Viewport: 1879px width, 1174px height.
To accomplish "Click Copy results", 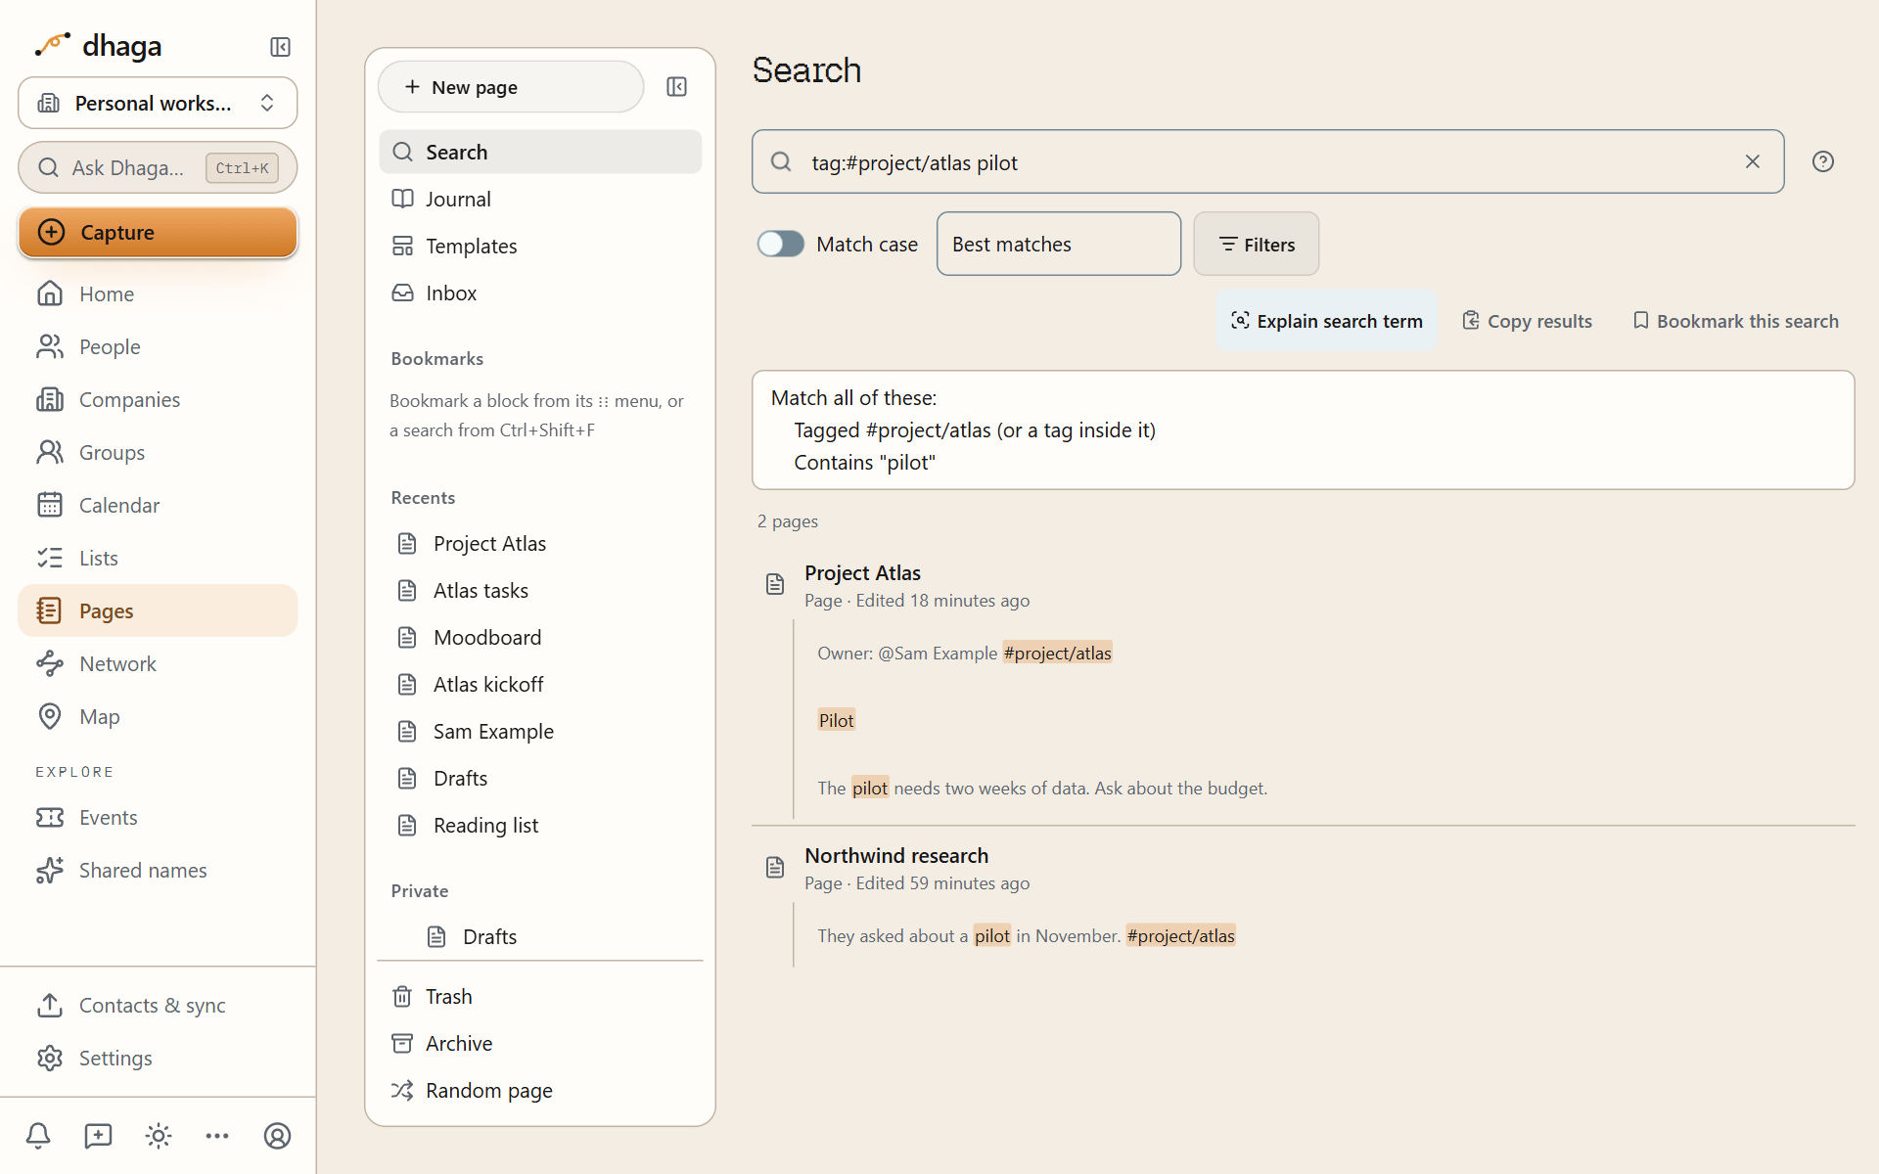I will coord(1527,321).
